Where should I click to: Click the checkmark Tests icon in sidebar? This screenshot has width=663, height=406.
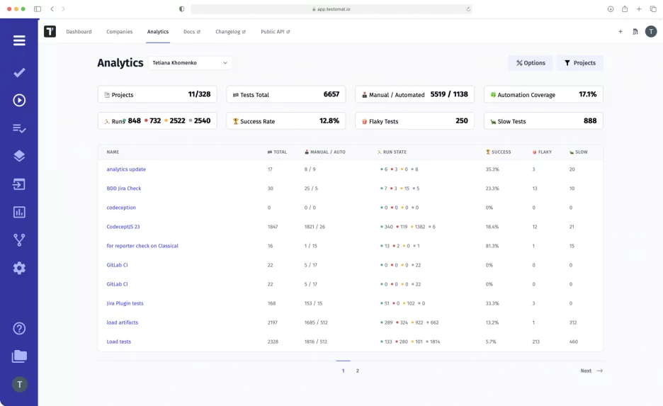click(x=19, y=72)
